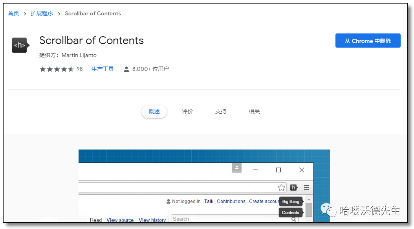Viewport: 414px width, 229px height.
Task: Click the Not logged in text
Action: (x=186, y=201)
